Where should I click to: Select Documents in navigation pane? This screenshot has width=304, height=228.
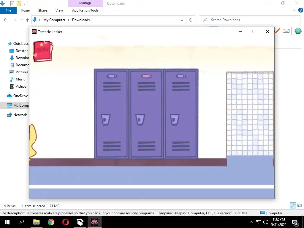(19, 65)
